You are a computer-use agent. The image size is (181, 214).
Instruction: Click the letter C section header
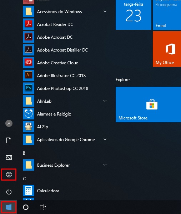tap(24, 179)
